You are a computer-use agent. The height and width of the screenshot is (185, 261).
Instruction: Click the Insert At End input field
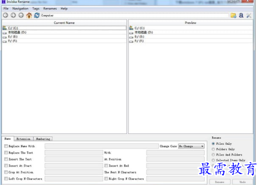point(176,166)
